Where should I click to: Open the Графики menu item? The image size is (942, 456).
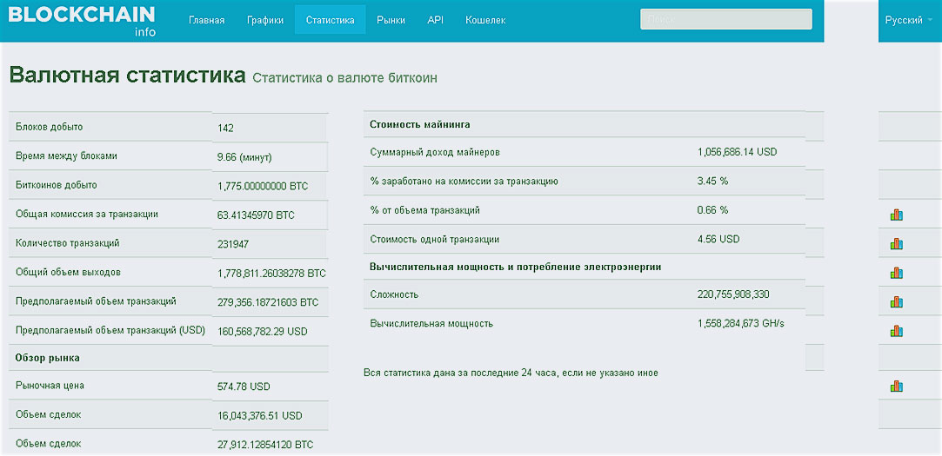pos(264,20)
